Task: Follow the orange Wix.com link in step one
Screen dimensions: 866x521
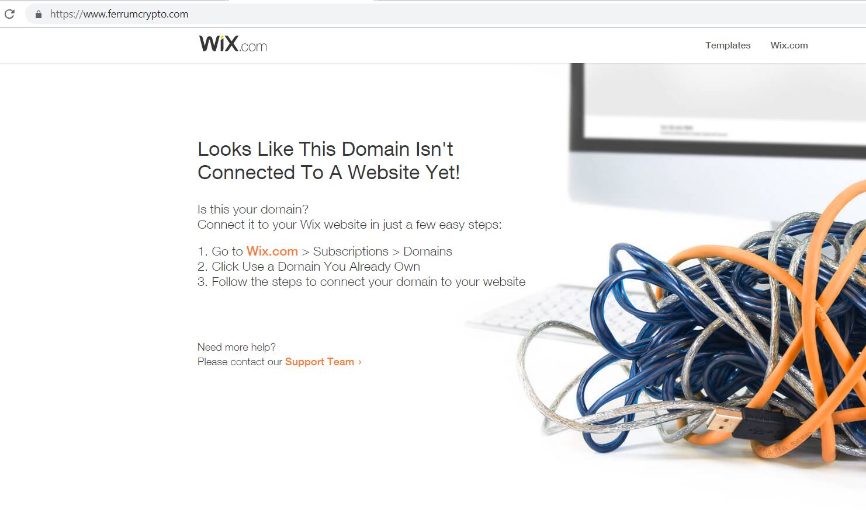Action: pyautogui.click(x=272, y=251)
